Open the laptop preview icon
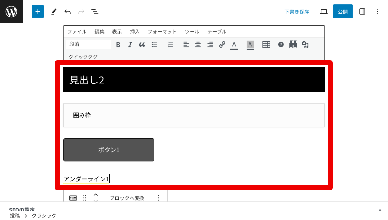 click(x=324, y=12)
